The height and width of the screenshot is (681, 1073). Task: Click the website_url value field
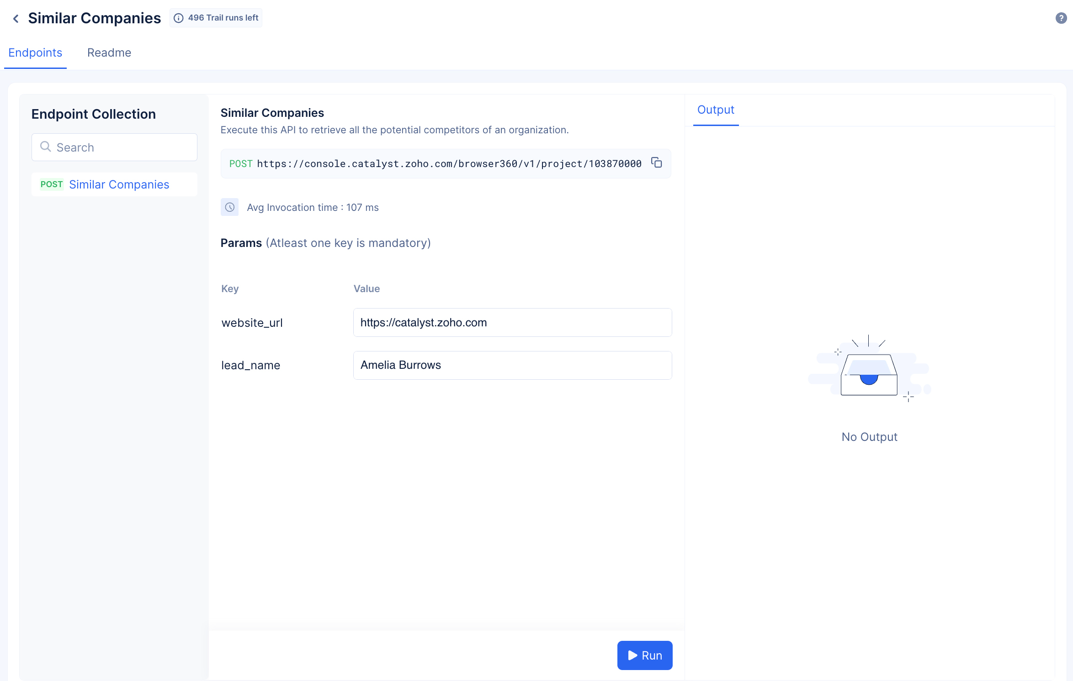[512, 322]
